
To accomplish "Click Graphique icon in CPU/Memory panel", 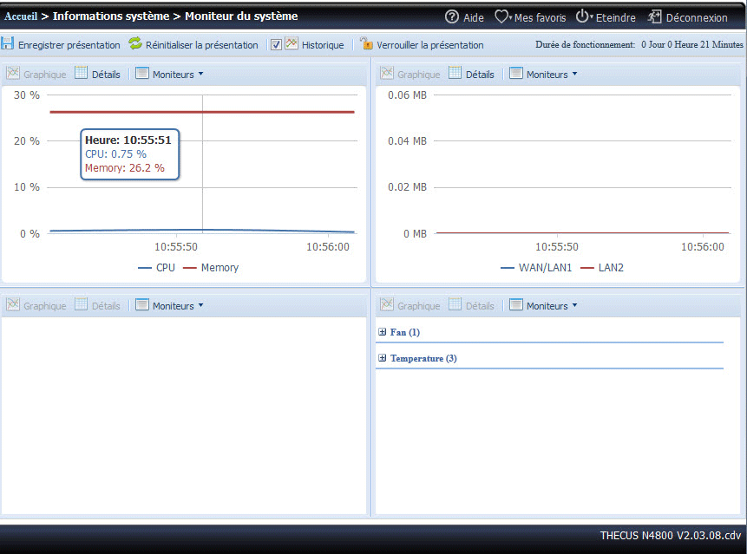I will (13, 73).
